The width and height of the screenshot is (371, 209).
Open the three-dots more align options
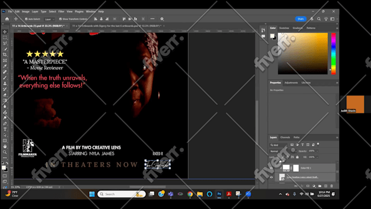click(152, 19)
